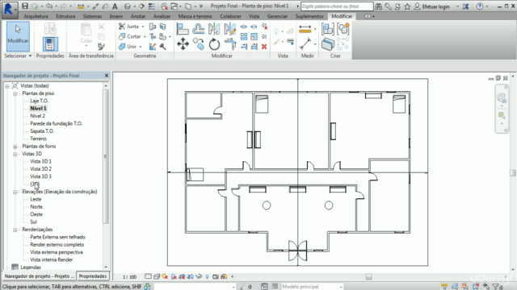Open the Massa e terreno ribbon tab
517x290 pixels.
pos(195,16)
